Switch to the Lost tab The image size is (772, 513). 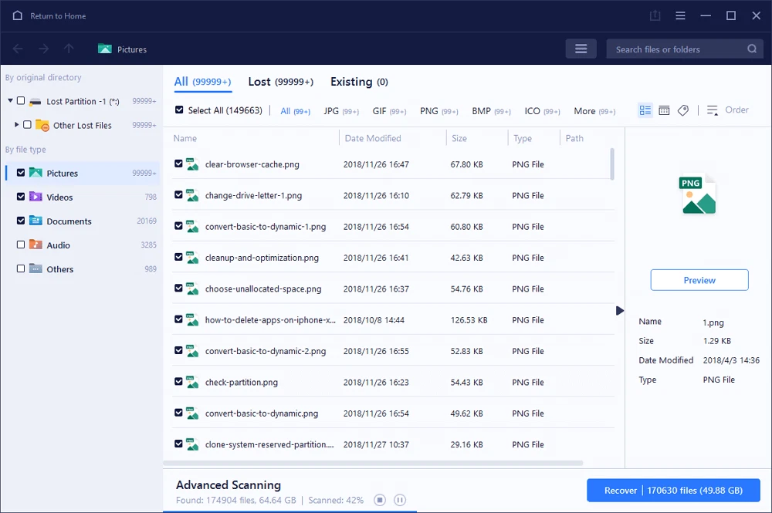[281, 82]
